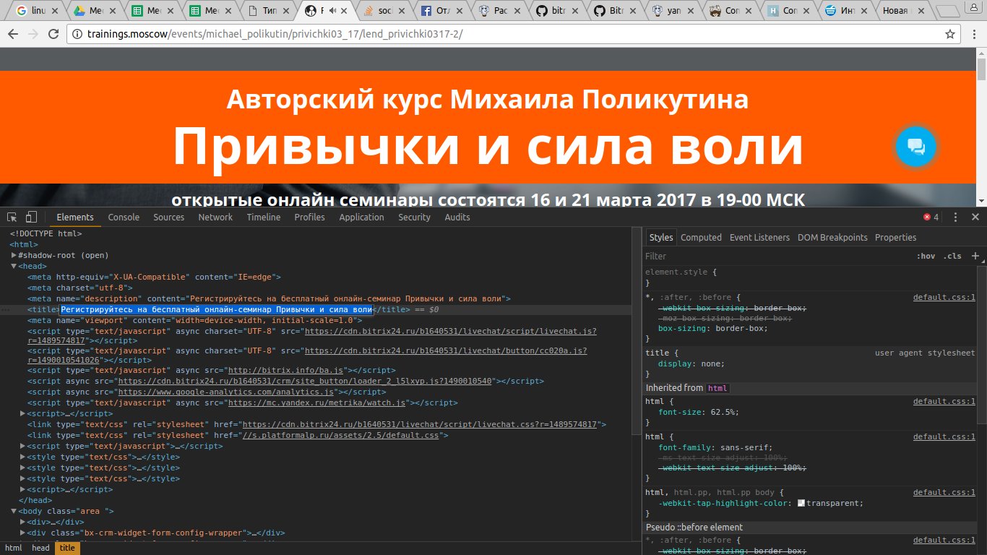The height and width of the screenshot is (555, 987).
Task: Open the Network panel tab
Action: tap(215, 217)
